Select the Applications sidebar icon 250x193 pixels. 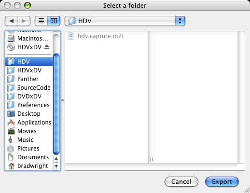(x=11, y=123)
